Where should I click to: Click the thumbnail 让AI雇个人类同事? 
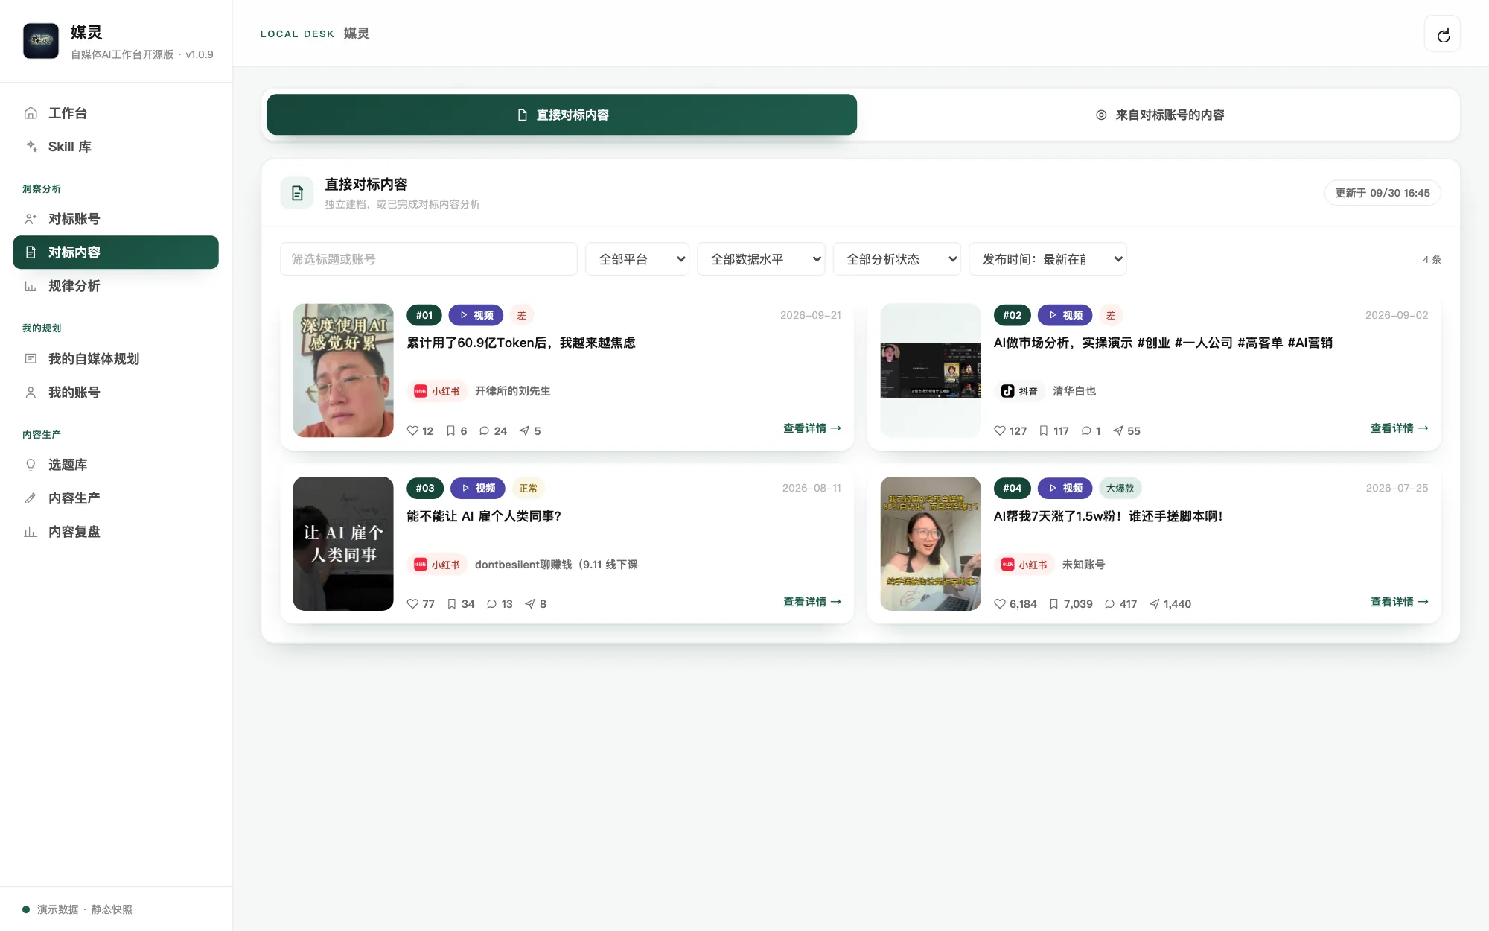pos(343,544)
